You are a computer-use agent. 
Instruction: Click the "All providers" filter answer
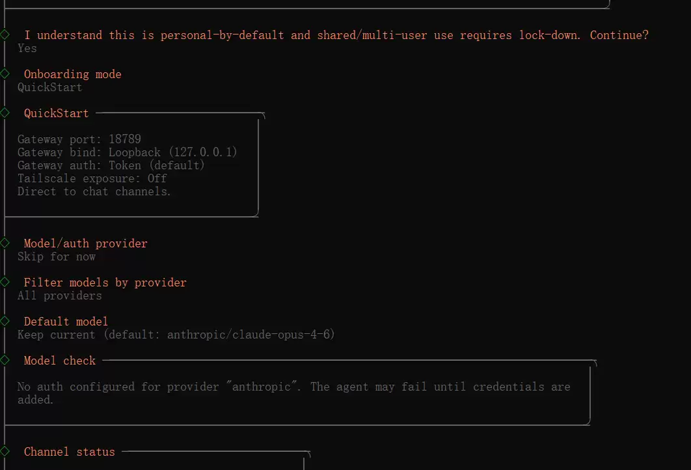pos(60,296)
